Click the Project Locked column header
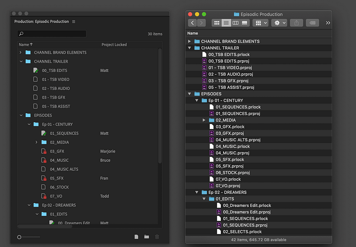The width and height of the screenshot is (356, 247). pos(114,45)
